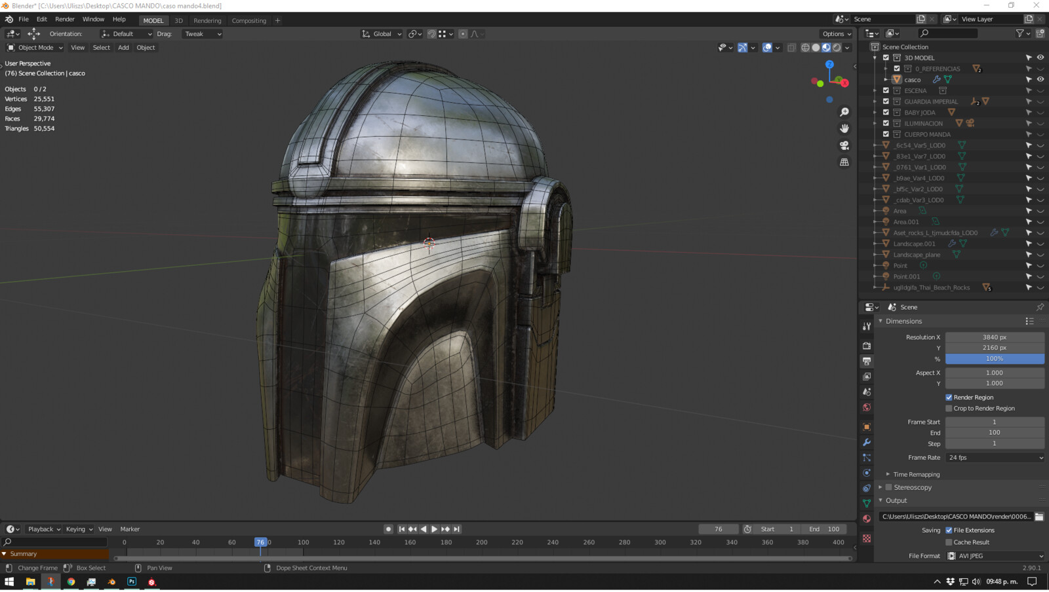The height and width of the screenshot is (592, 1049).
Task: Toggle show overlays button
Action: (767, 48)
